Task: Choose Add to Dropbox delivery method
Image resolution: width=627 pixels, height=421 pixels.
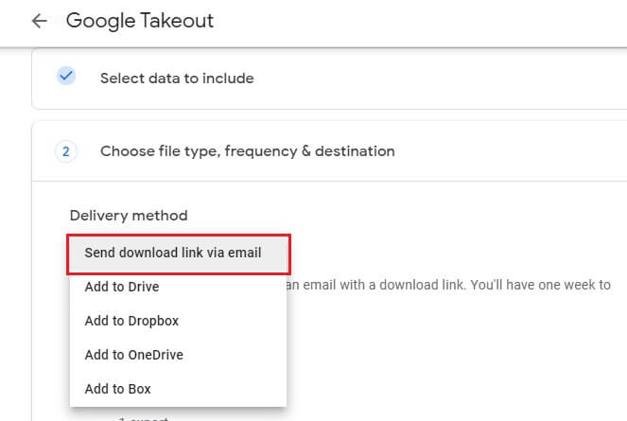Action: coord(179,321)
